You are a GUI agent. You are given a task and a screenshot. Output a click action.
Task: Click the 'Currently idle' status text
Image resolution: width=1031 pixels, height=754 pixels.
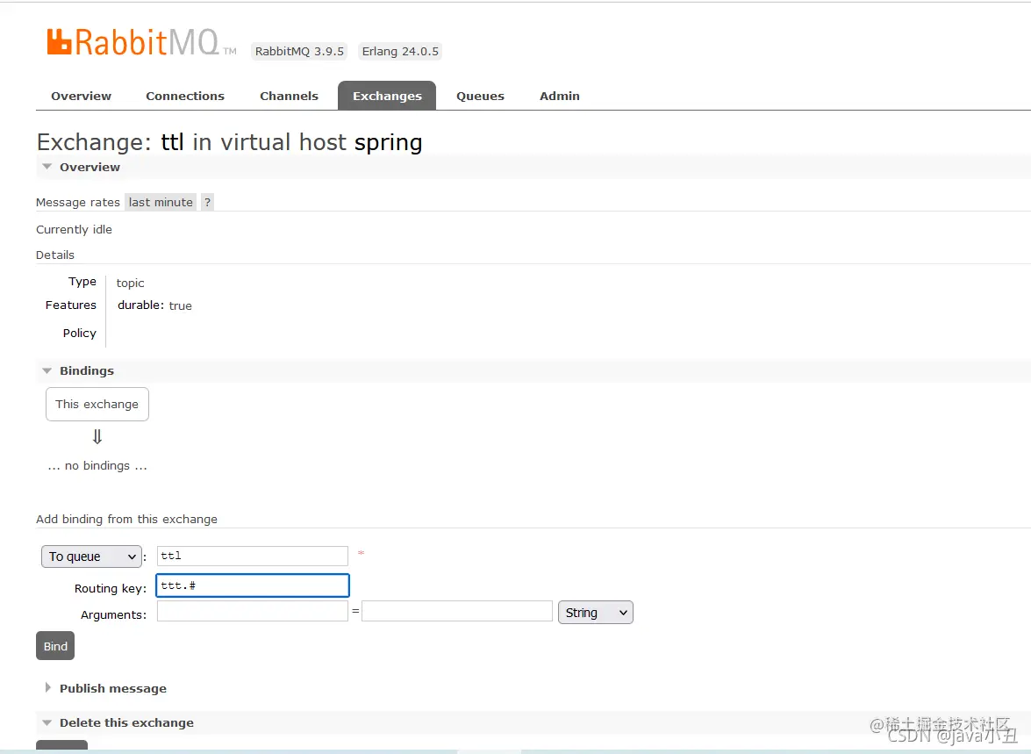pyautogui.click(x=74, y=230)
